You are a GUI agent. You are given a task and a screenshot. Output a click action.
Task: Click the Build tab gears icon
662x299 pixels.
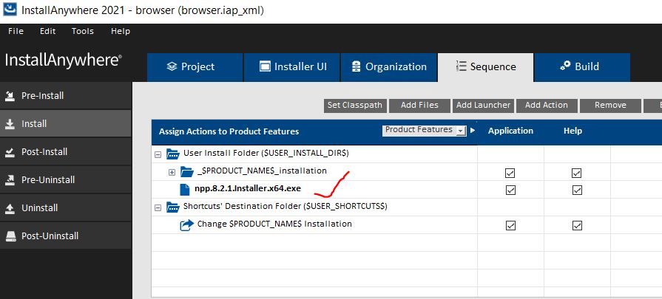(x=565, y=66)
